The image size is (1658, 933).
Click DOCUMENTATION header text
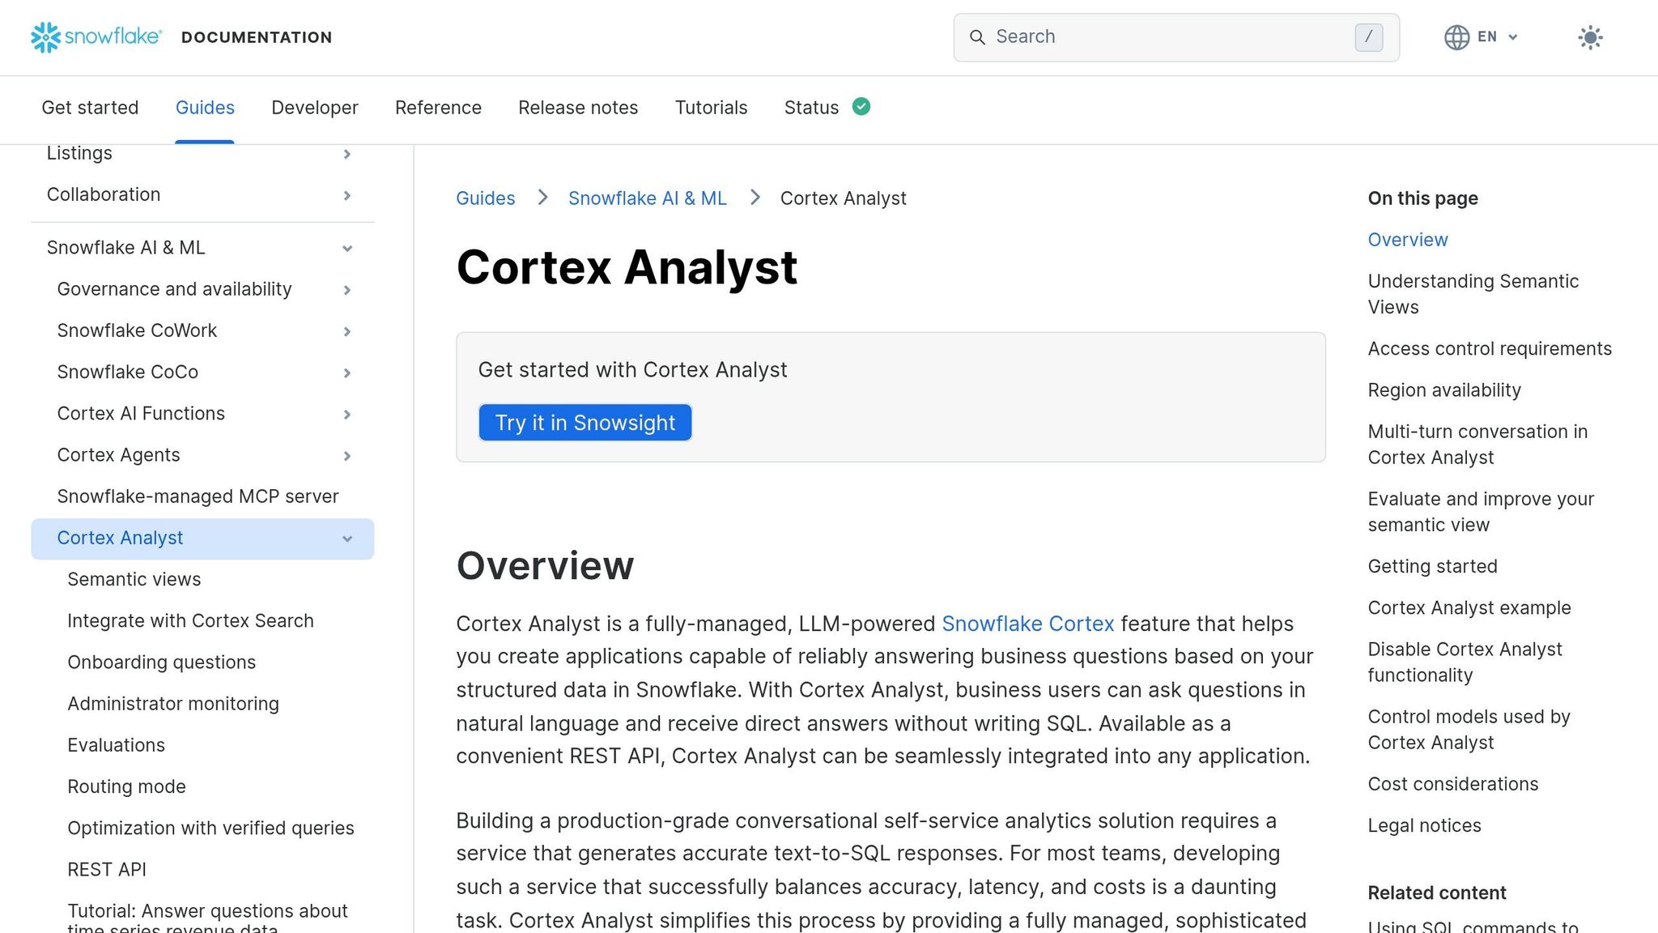257,37
